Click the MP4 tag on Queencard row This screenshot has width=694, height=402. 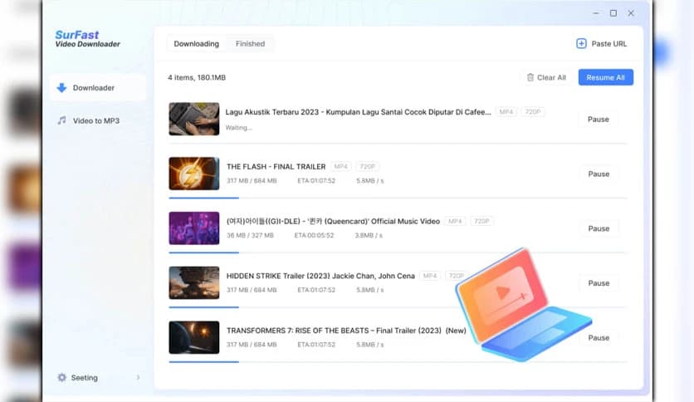tap(455, 221)
